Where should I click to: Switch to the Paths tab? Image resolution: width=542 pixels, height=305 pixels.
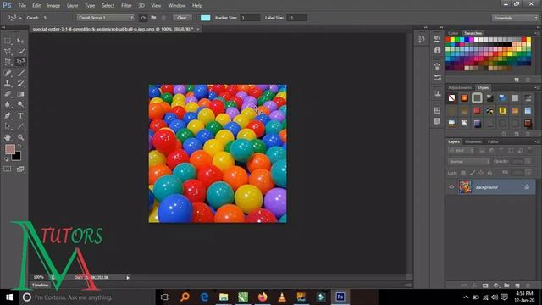click(493, 141)
